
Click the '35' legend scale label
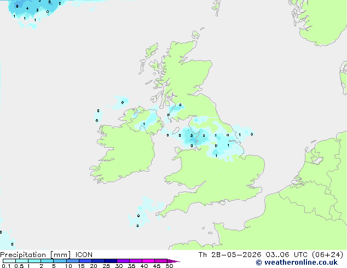pos(131,266)
